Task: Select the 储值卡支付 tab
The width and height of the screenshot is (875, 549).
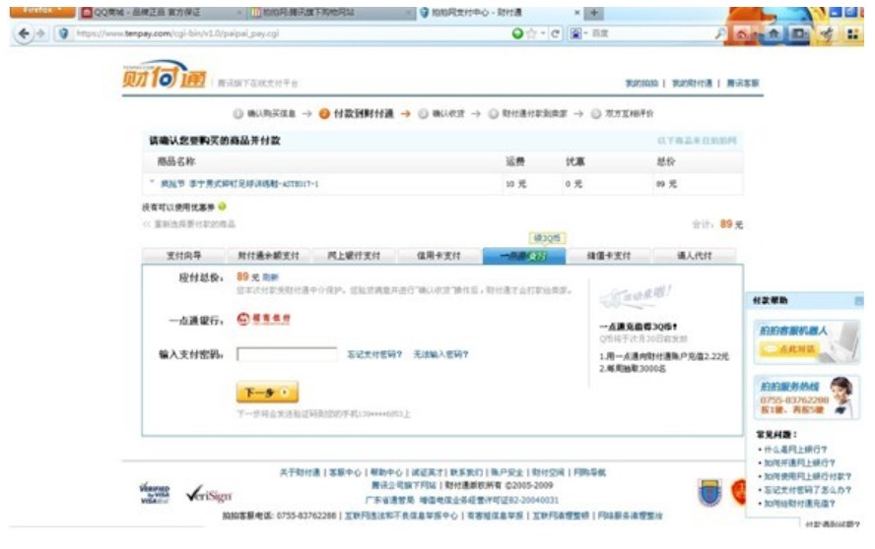Action: [609, 255]
